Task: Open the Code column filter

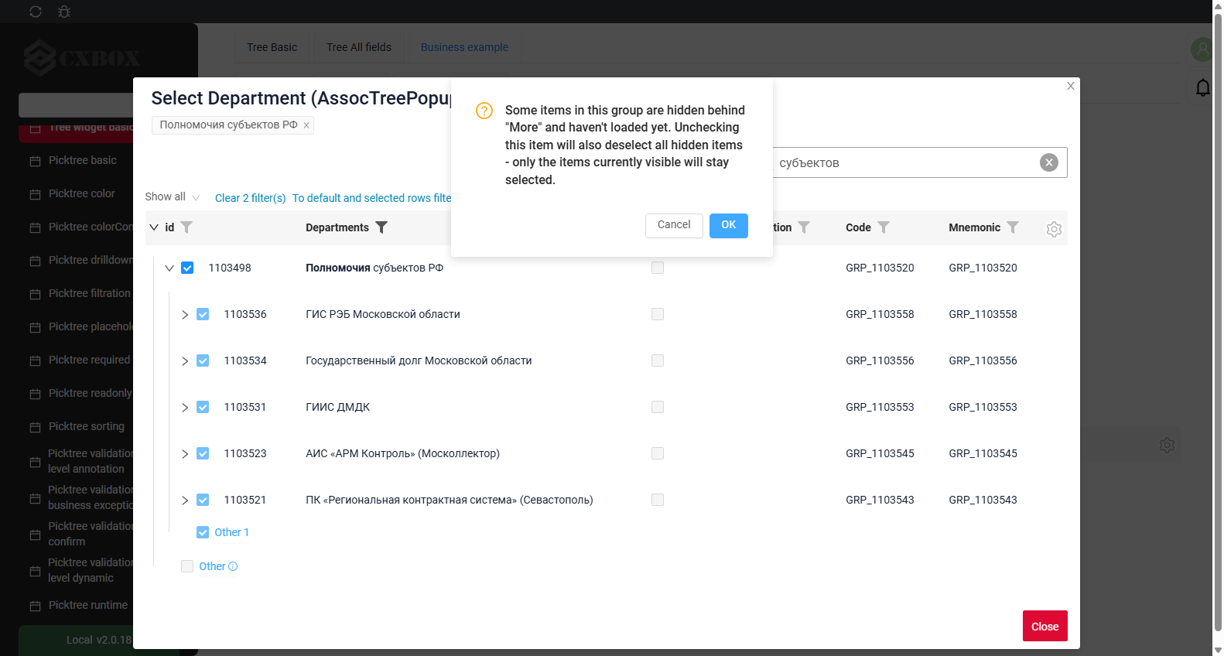Action: (884, 227)
